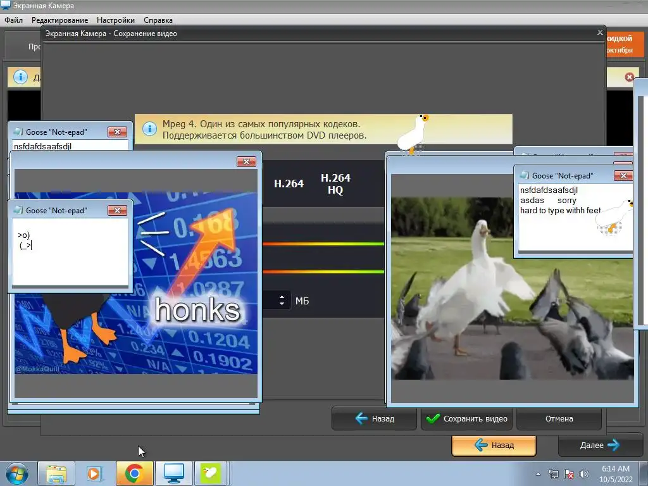
Task: Click Not-epad icon in 'sorry' window title
Action: 524,175
